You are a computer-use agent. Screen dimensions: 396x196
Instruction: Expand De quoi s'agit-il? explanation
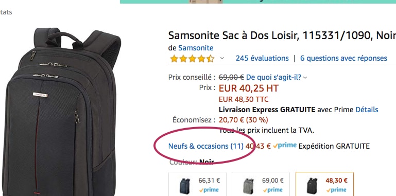(274, 77)
